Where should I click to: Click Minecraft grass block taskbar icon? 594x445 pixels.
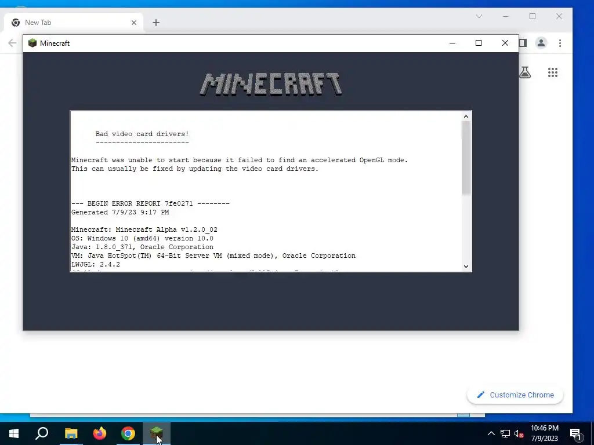156,433
